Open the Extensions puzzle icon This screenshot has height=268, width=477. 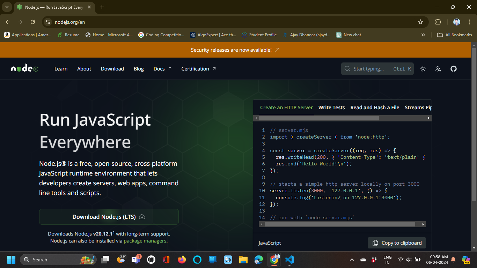pos(438,22)
